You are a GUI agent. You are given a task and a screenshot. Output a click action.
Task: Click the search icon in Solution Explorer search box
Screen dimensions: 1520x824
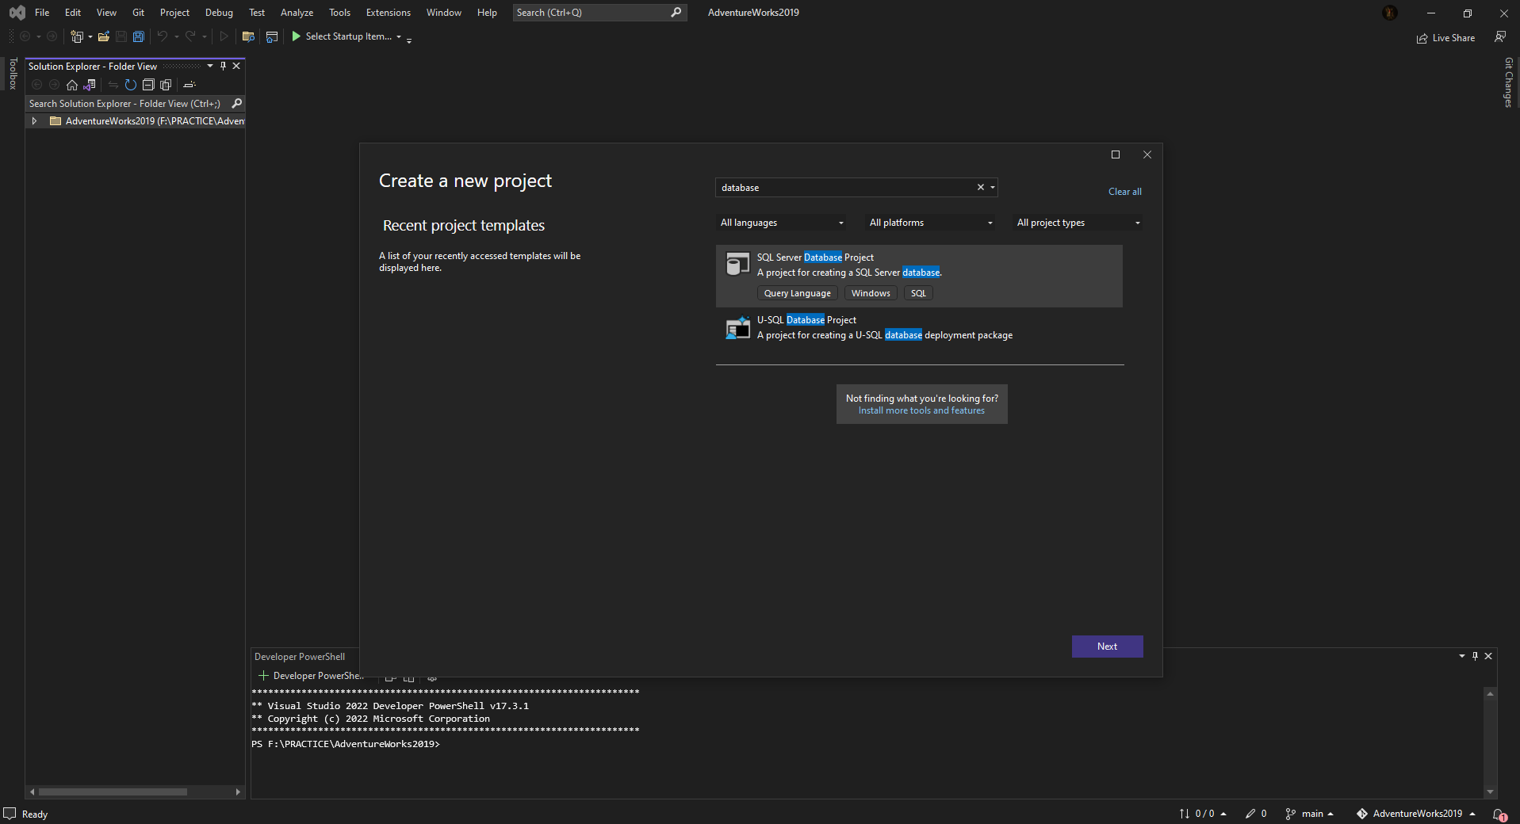coord(236,104)
